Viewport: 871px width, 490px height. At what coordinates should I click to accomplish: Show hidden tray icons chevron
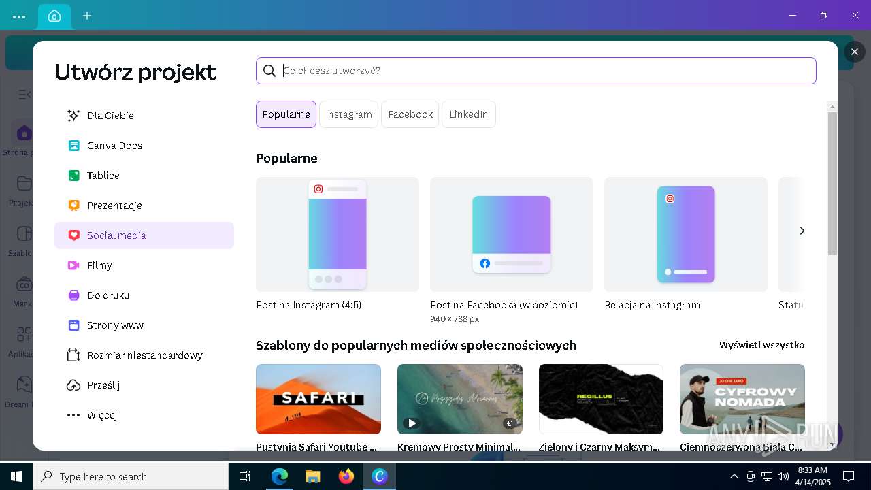(x=734, y=476)
